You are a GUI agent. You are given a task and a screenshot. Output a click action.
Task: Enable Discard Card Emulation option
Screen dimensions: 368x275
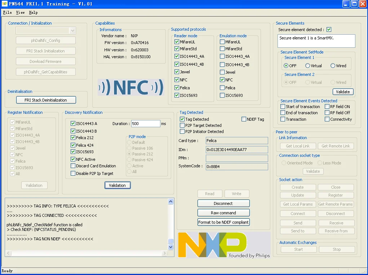(x=73, y=166)
